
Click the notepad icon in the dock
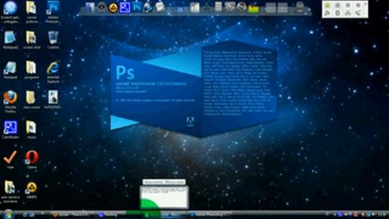click(x=160, y=7)
